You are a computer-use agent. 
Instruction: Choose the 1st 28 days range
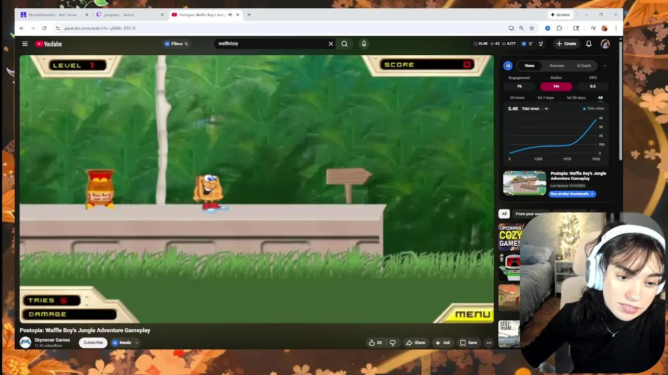pos(576,97)
